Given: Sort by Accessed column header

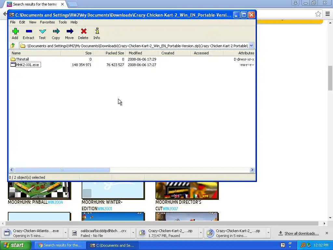Looking at the screenshot, I should [207, 53].
